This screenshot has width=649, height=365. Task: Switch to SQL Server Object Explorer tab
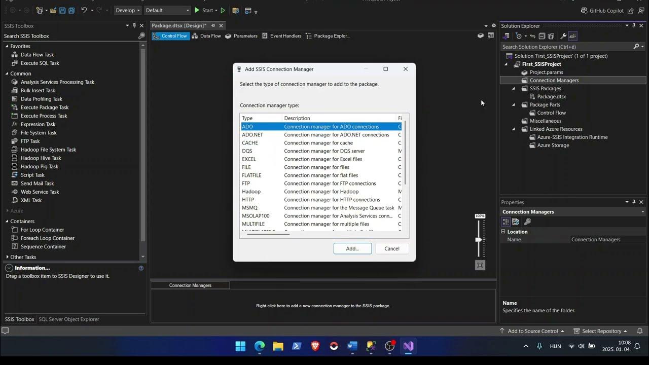click(69, 319)
